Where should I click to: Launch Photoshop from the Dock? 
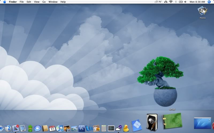click(x=82, y=128)
